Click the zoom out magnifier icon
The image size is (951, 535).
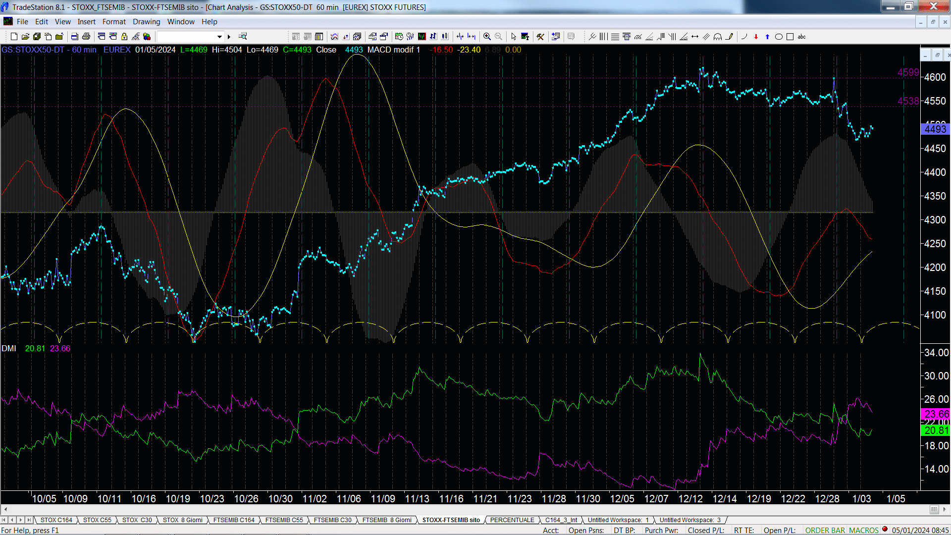(x=498, y=37)
